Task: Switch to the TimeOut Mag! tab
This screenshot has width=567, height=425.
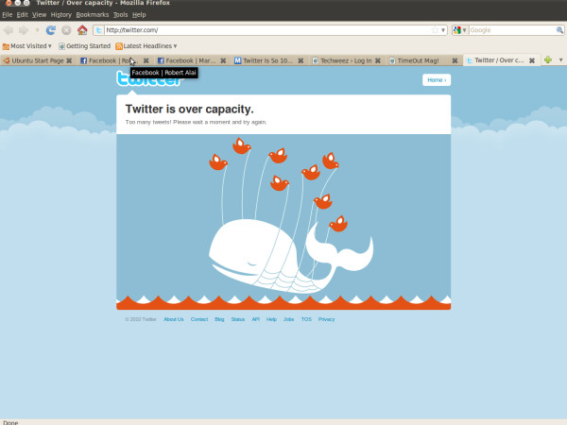Action: tap(419, 60)
